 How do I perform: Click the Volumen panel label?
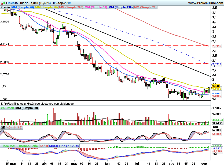(x=7, y=108)
